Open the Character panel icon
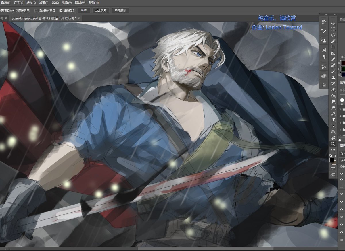Viewport: 345px width, 251px height. pyautogui.click(x=324, y=50)
